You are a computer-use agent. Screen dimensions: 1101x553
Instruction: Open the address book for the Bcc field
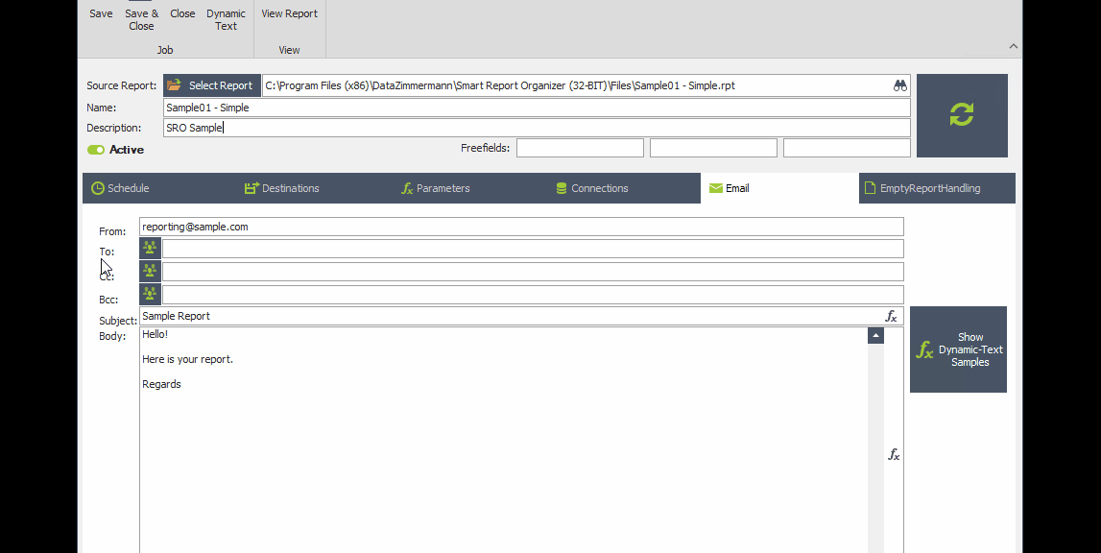(x=150, y=294)
